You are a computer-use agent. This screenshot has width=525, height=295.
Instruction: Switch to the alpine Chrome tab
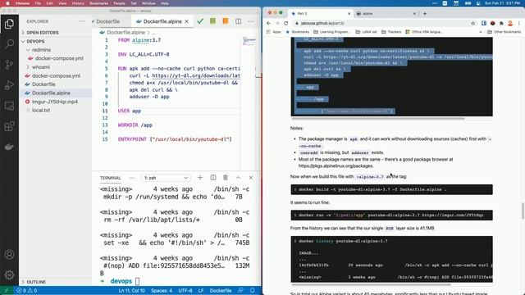coord(385,13)
